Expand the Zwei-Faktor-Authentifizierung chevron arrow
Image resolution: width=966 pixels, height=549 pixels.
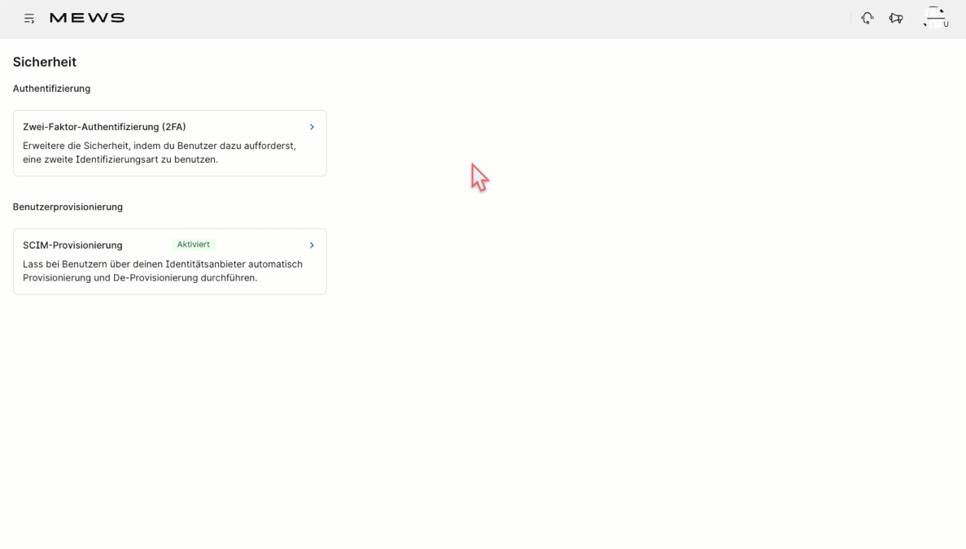312,127
